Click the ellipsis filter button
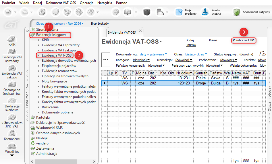The image size is (272, 164). coord(106,60)
